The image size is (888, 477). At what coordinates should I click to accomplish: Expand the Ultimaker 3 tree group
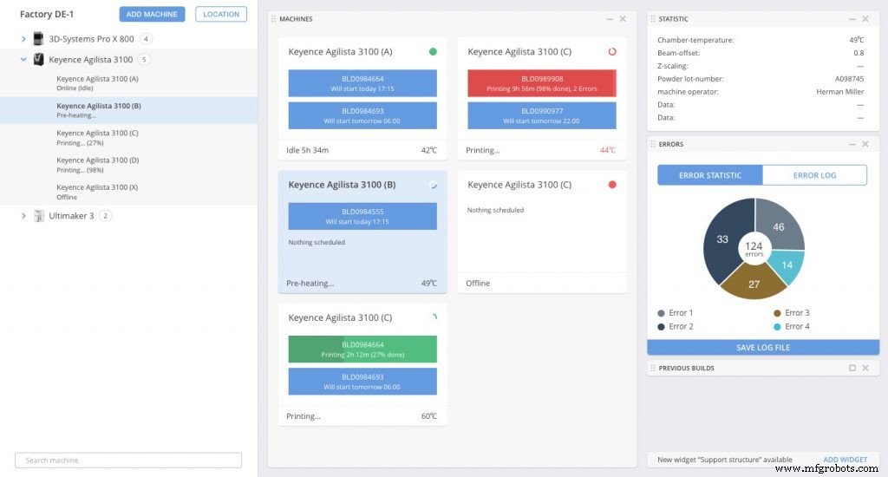tap(23, 216)
